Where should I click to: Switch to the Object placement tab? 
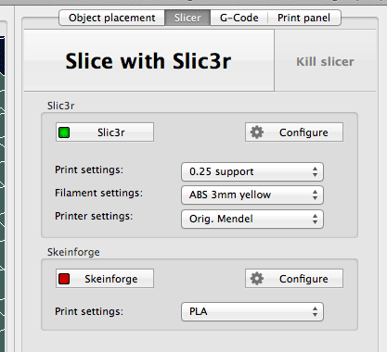point(111,18)
